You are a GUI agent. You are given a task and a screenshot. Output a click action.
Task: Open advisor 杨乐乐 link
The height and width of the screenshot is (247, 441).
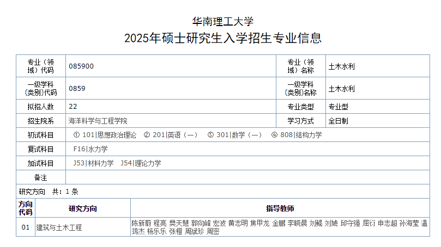[x=156, y=232]
